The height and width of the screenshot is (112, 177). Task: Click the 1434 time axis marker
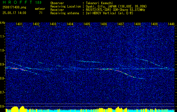coord(70,24)
